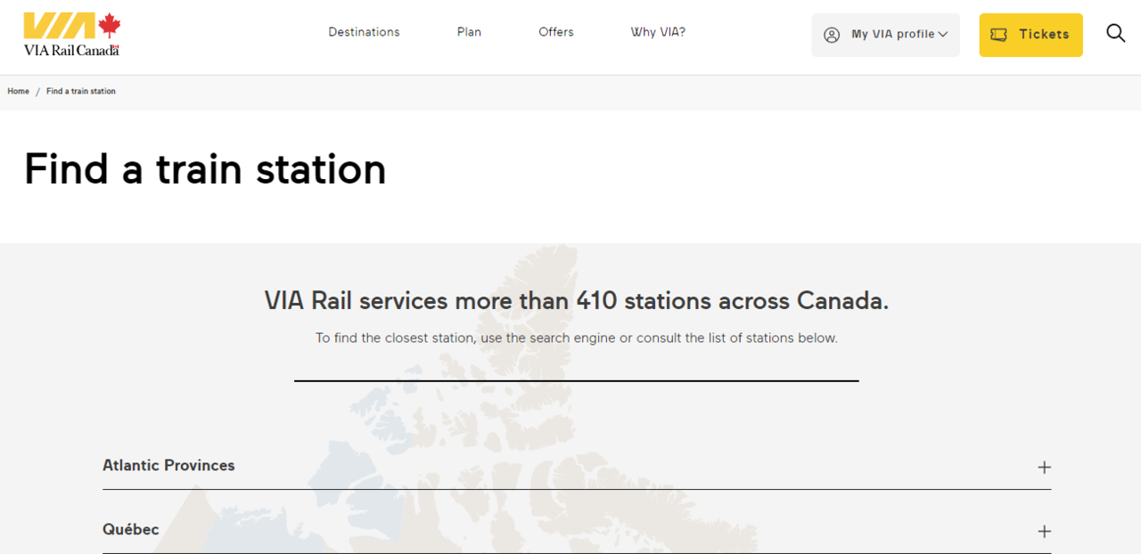
Task: Expand the Québec station list
Action: tap(131, 530)
